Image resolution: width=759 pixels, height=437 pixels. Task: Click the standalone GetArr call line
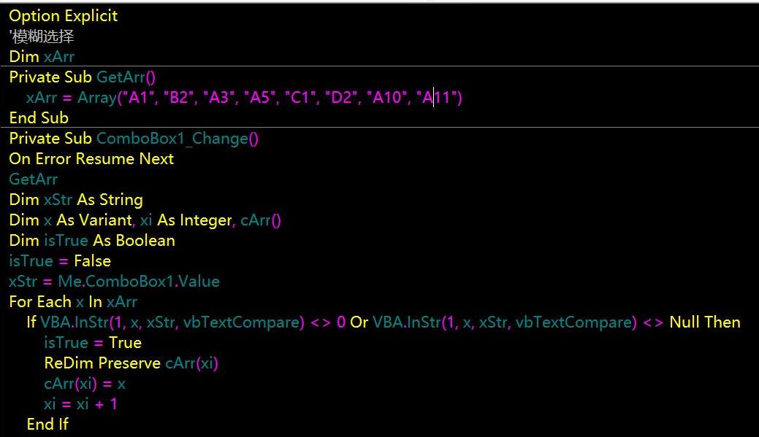pyautogui.click(x=33, y=179)
